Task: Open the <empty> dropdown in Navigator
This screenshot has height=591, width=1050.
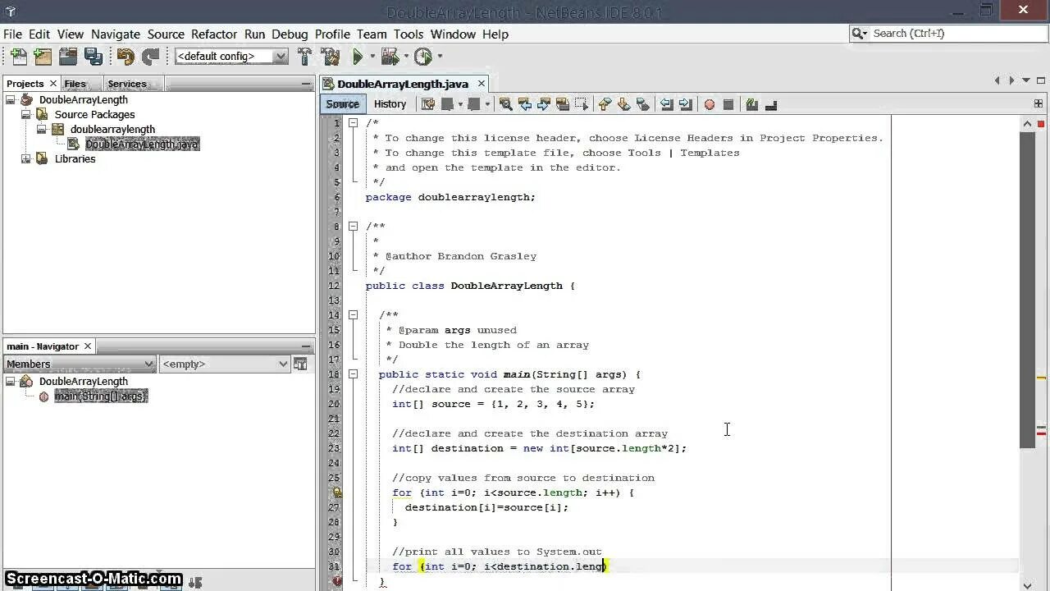Action: (x=225, y=364)
